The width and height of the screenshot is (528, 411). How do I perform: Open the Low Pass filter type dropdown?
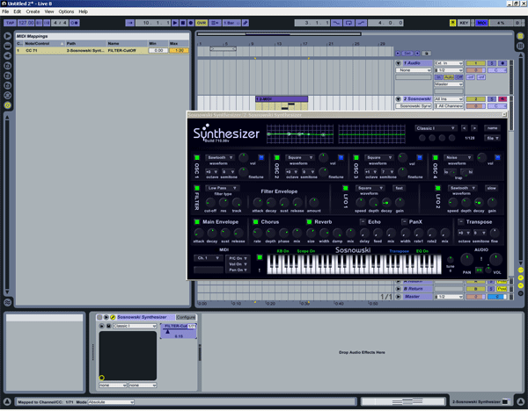pyautogui.click(x=220, y=188)
